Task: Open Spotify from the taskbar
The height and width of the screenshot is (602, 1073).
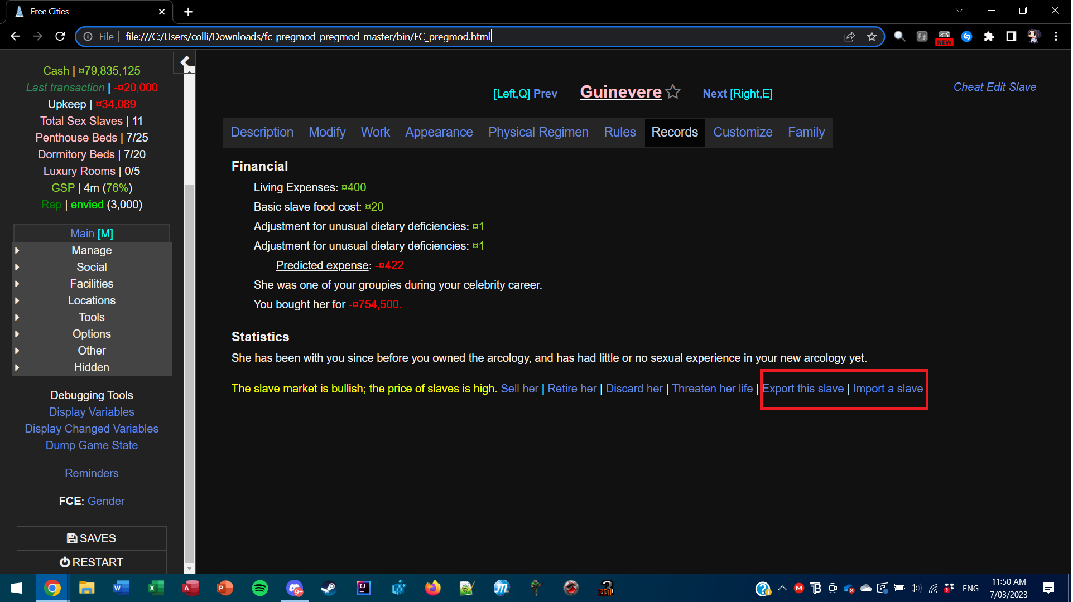Action: coord(260,588)
